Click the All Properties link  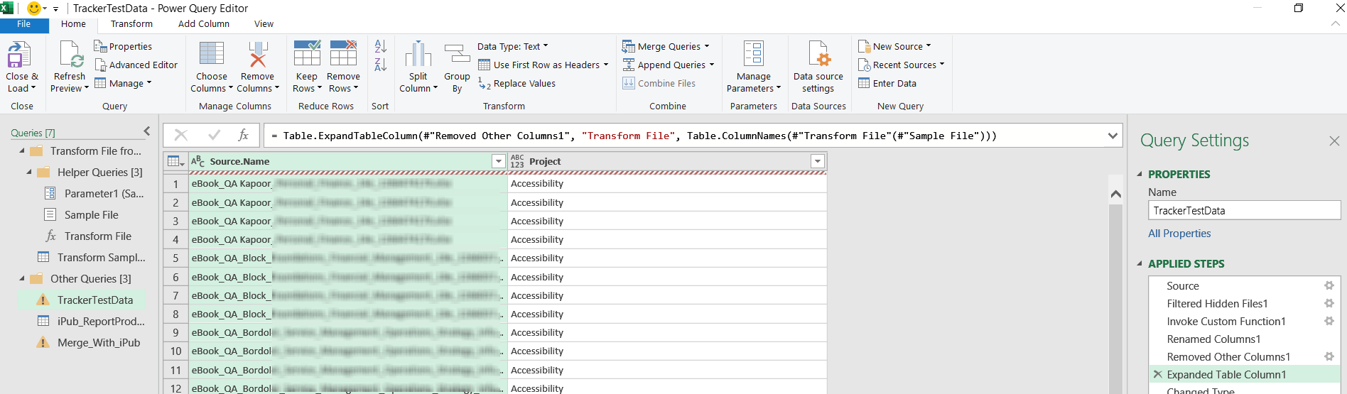point(1179,233)
